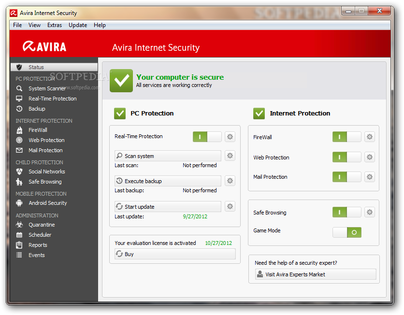
Task: Open the Update menu
Action: point(77,25)
